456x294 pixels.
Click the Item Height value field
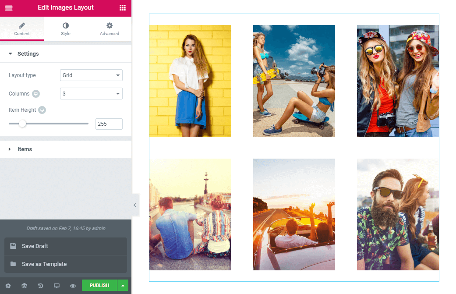109,124
